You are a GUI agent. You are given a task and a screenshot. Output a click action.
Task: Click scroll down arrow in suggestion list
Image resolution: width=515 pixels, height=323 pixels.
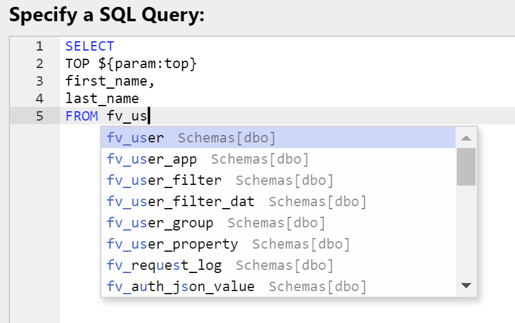tap(466, 286)
